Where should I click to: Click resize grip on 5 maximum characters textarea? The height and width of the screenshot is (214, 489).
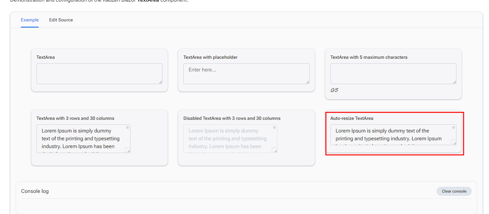[454, 82]
